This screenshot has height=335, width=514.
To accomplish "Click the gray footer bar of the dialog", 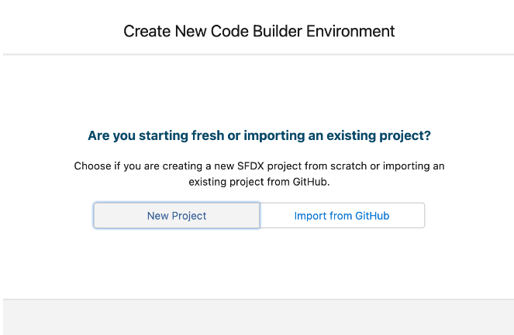I will 259,317.
